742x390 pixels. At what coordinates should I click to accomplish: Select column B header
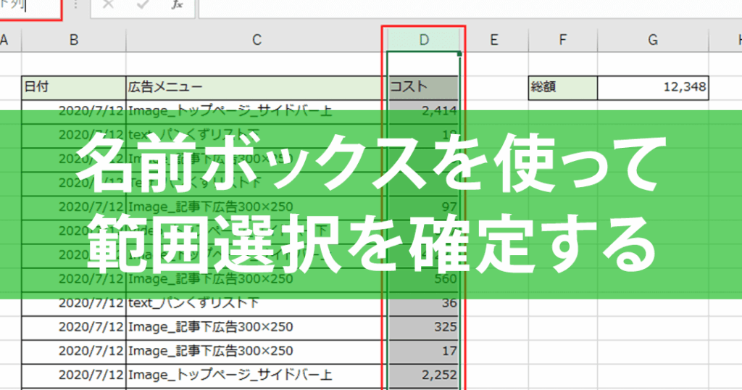pos(74,40)
